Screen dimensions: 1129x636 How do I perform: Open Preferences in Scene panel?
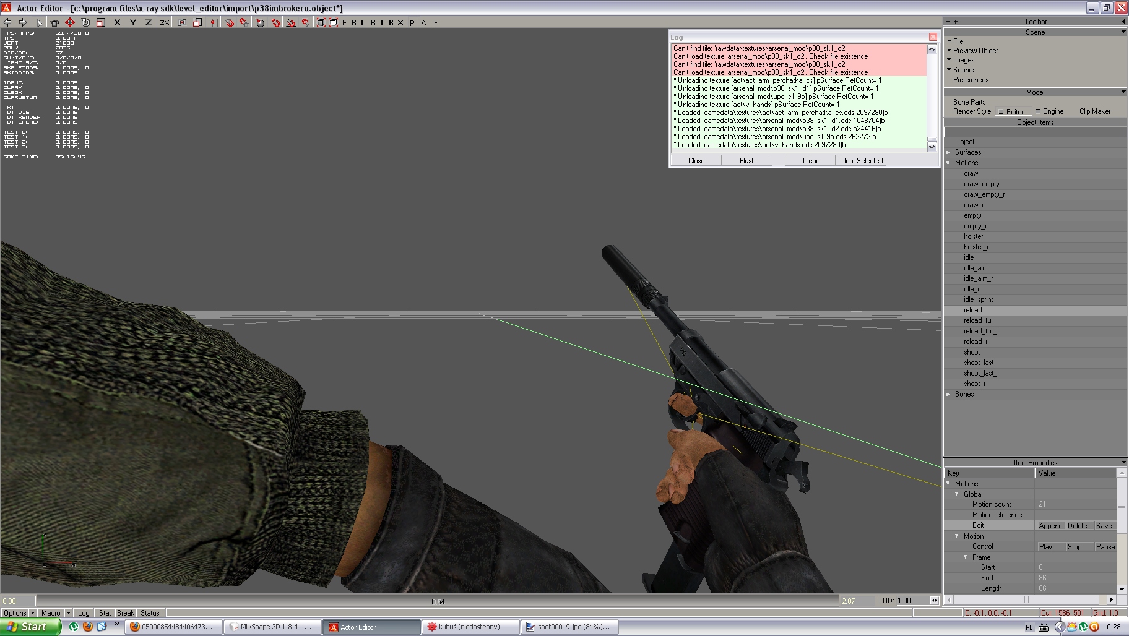(x=971, y=80)
